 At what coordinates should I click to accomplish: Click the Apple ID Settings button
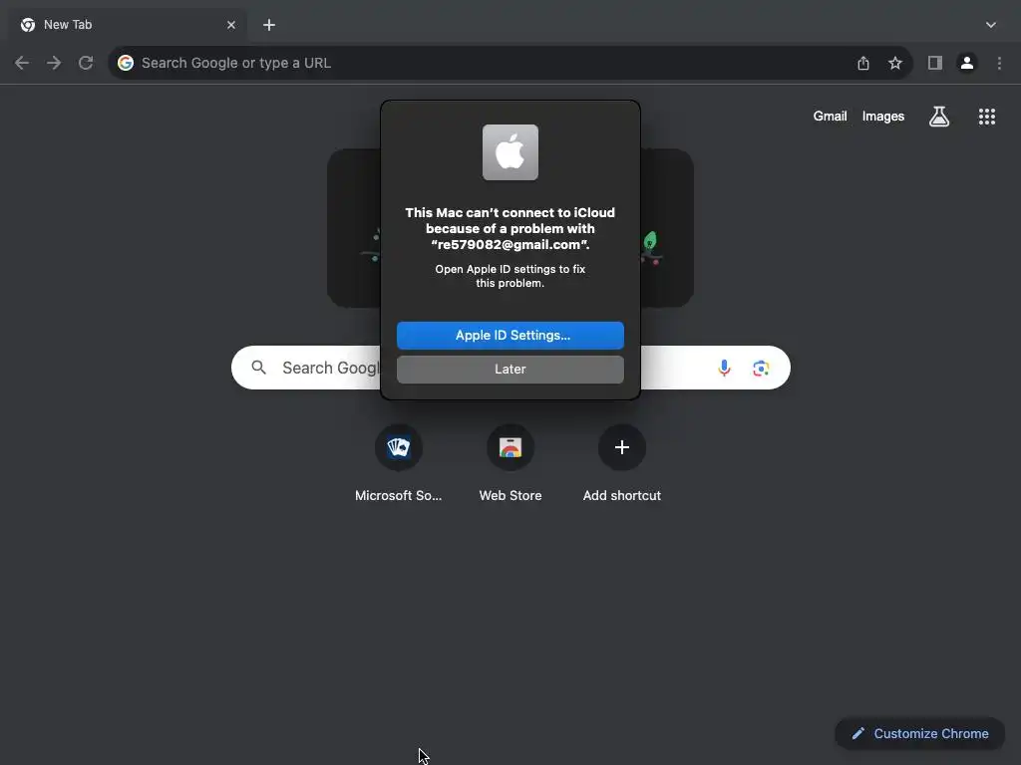tap(510, 335)
